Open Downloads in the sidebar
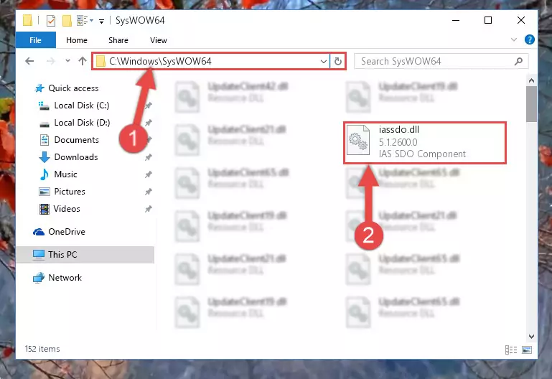The height and width of the screenshot is (379, 552). (76, 157)
